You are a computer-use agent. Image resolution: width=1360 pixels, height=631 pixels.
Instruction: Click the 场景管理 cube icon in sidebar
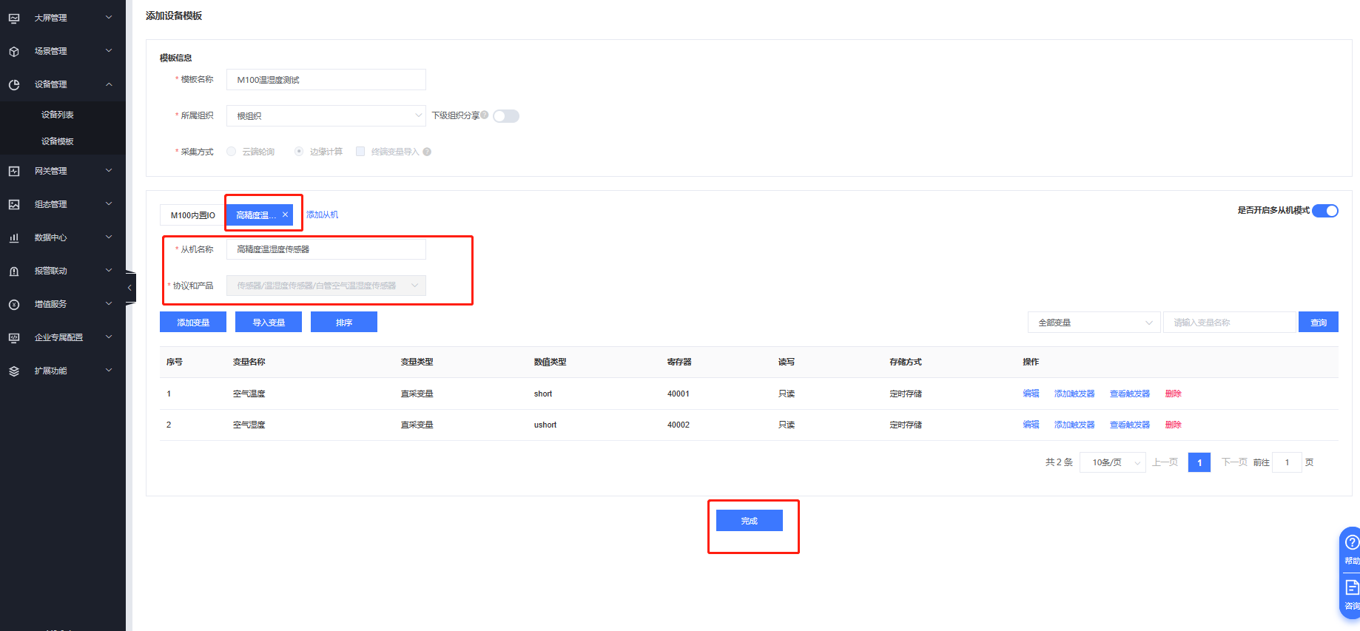tap(14, 51)
